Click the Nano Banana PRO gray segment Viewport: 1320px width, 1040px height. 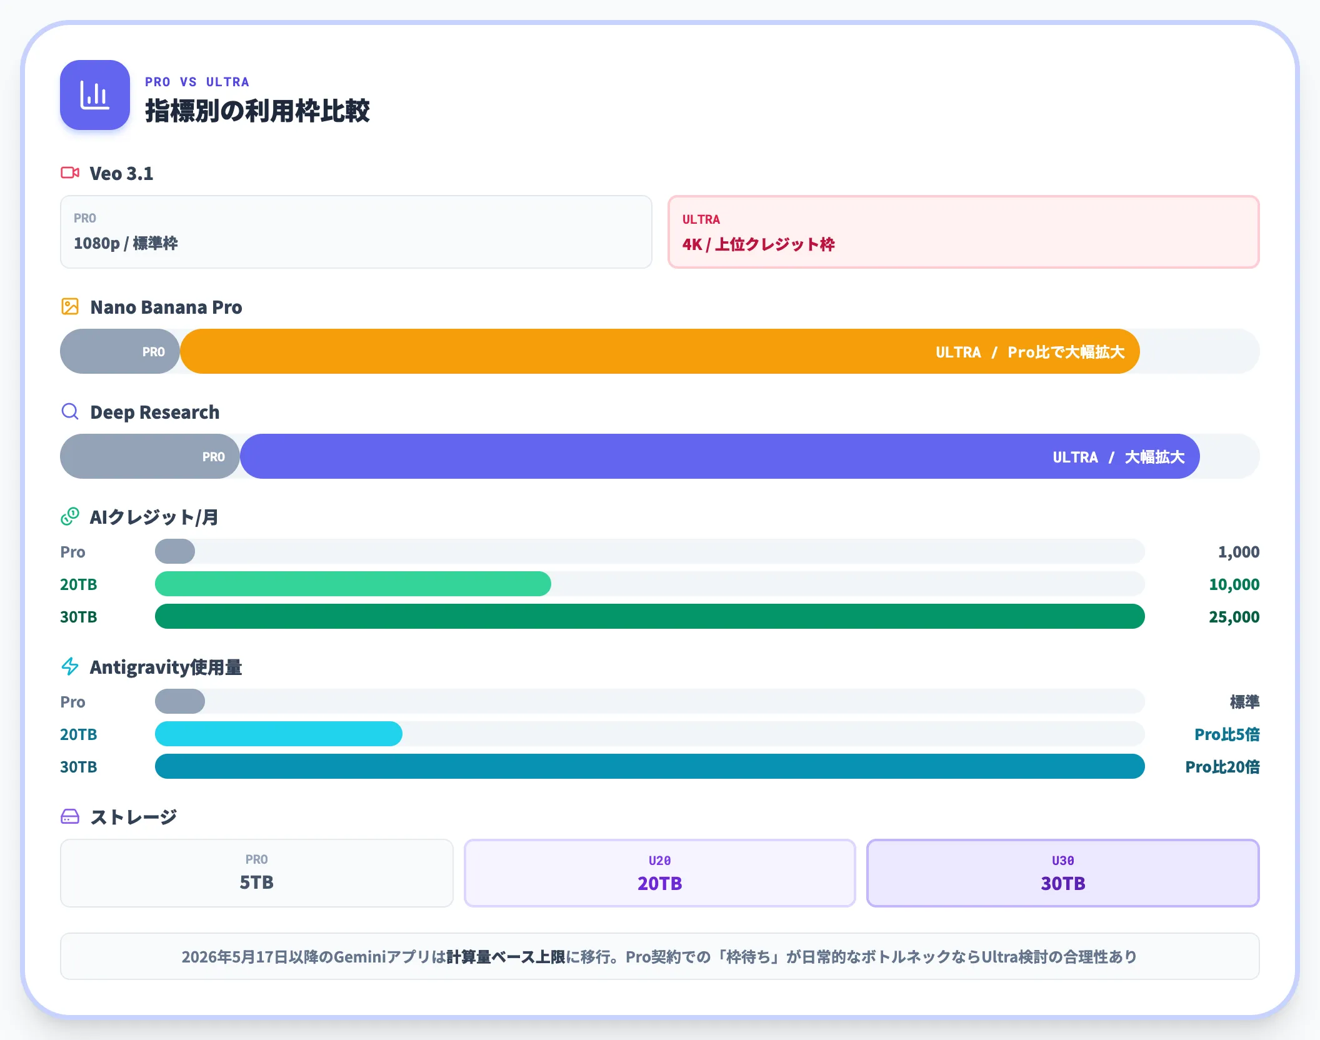pyautogui.click(x=120, y=351)
